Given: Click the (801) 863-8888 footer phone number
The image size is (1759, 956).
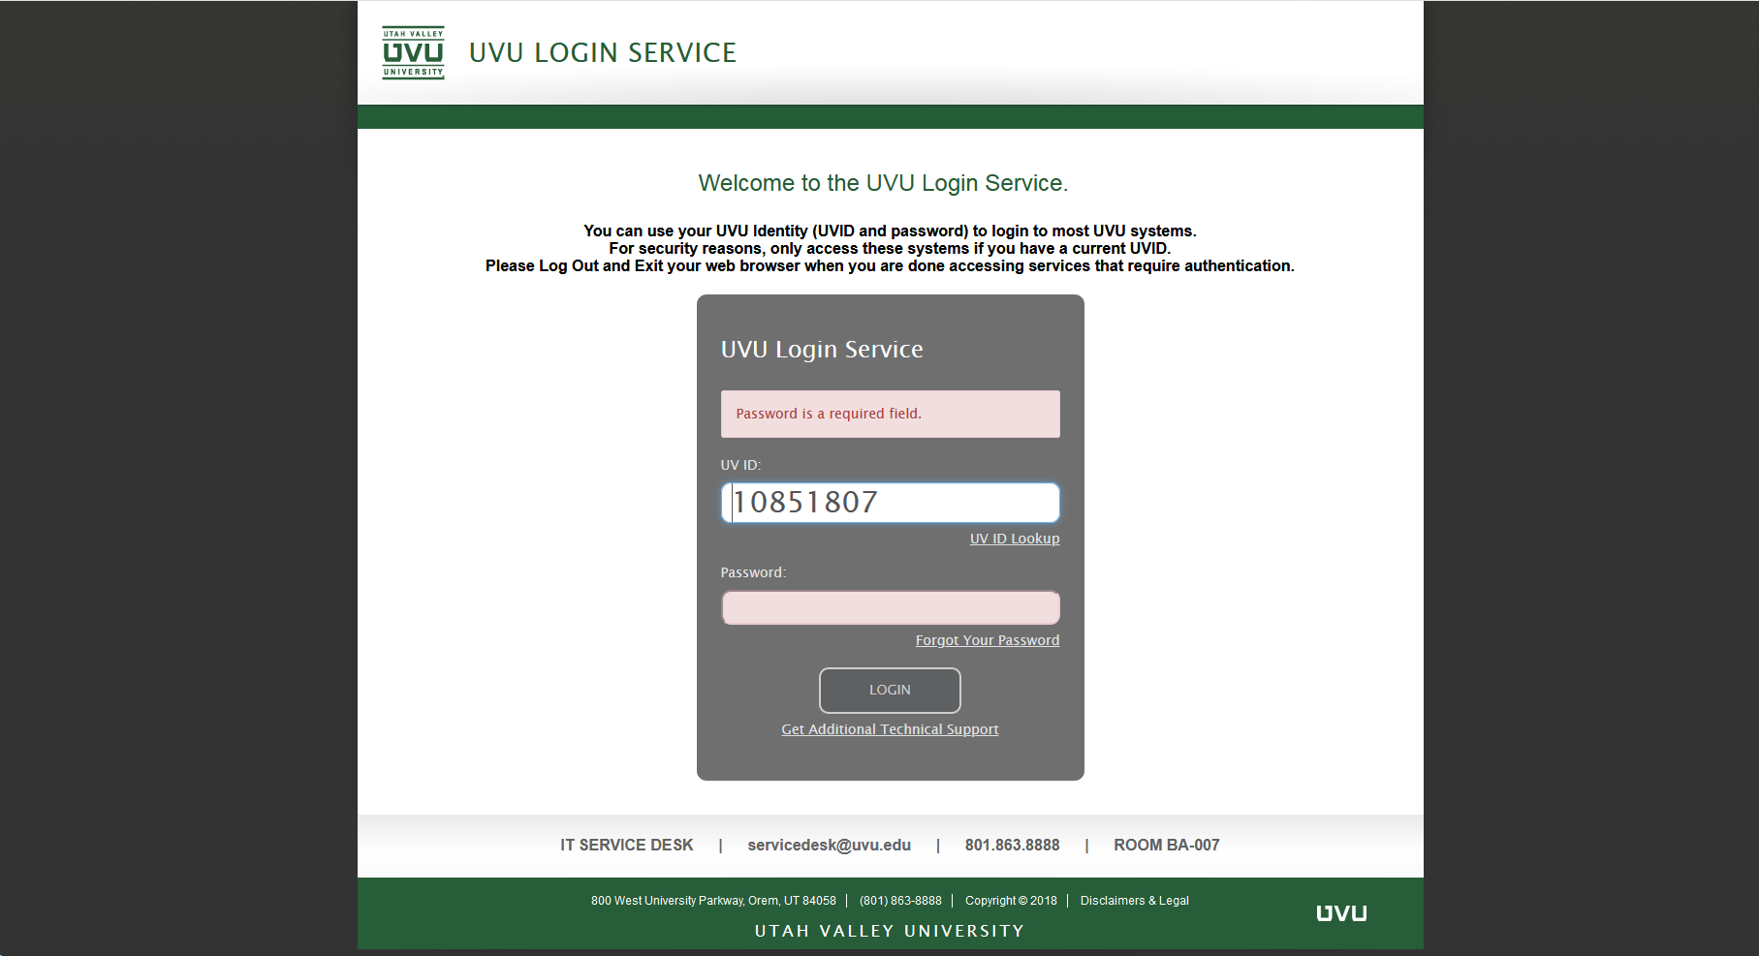Looking at the screenshot, I should [x=900, y=901].
